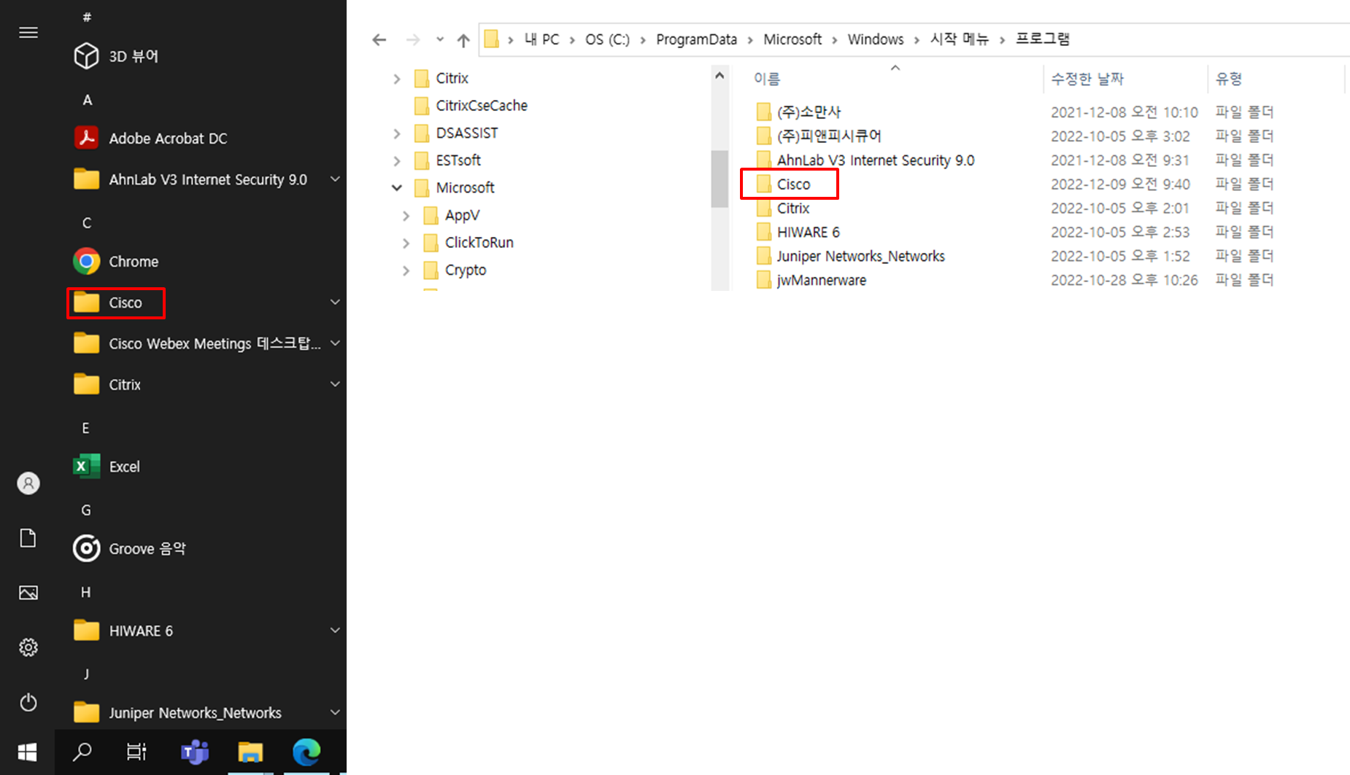Click 내 PC in address bar
Viewport: 1350px width, 775px height.
pos(541,39)
